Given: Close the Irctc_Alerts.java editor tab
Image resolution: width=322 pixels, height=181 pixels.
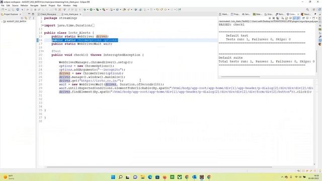Looking at the screenshot, I should coord(80,14).
